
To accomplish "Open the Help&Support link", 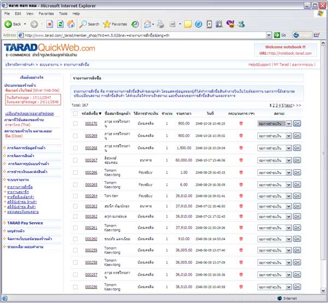I will pos(259,64).
